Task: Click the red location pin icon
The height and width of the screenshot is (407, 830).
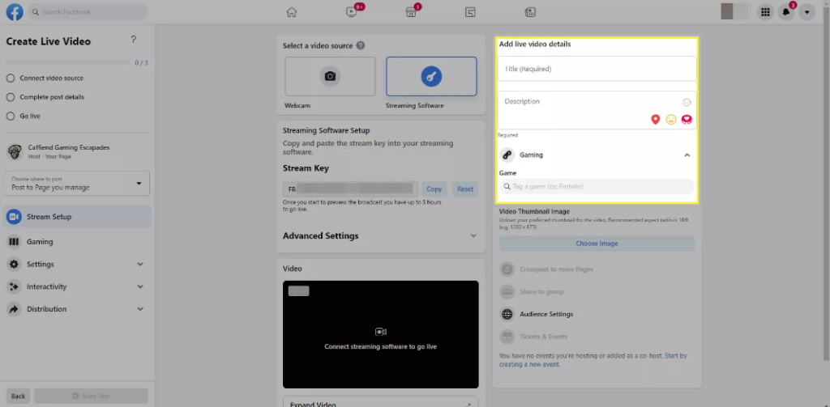Action: point(655,120)
